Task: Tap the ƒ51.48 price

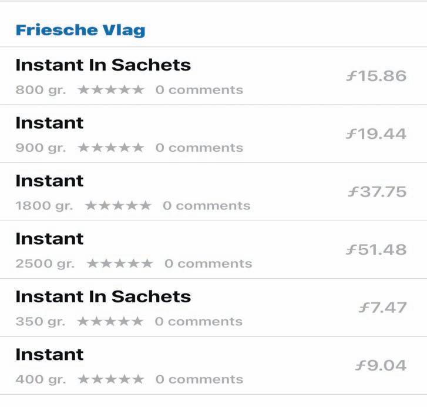Action: click(x=376, y=249)
